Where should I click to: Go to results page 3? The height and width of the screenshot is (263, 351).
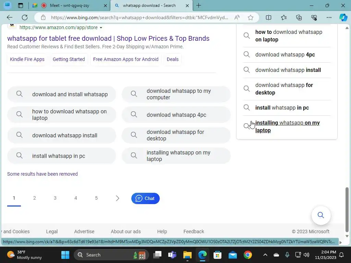pyautogui.click(x=55, y=198)
